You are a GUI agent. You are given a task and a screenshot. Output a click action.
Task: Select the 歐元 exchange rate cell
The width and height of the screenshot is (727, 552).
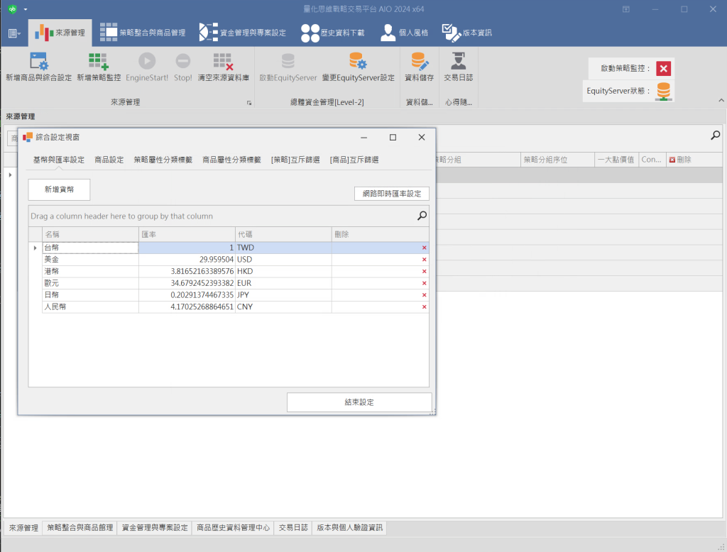[187, 283]
